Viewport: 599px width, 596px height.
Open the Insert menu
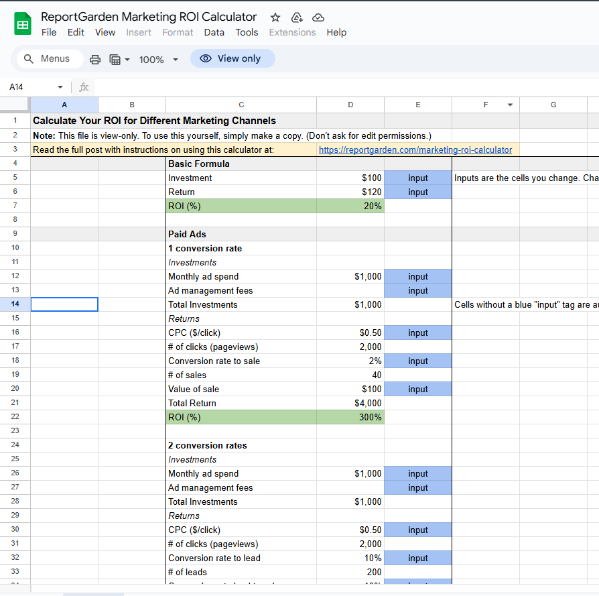(x=139, y=32)
